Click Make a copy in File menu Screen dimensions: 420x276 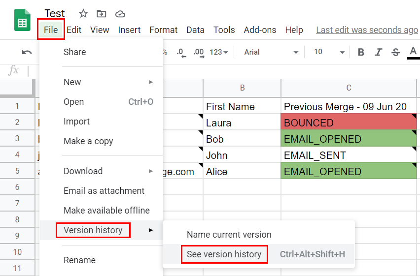coord(88,141)
